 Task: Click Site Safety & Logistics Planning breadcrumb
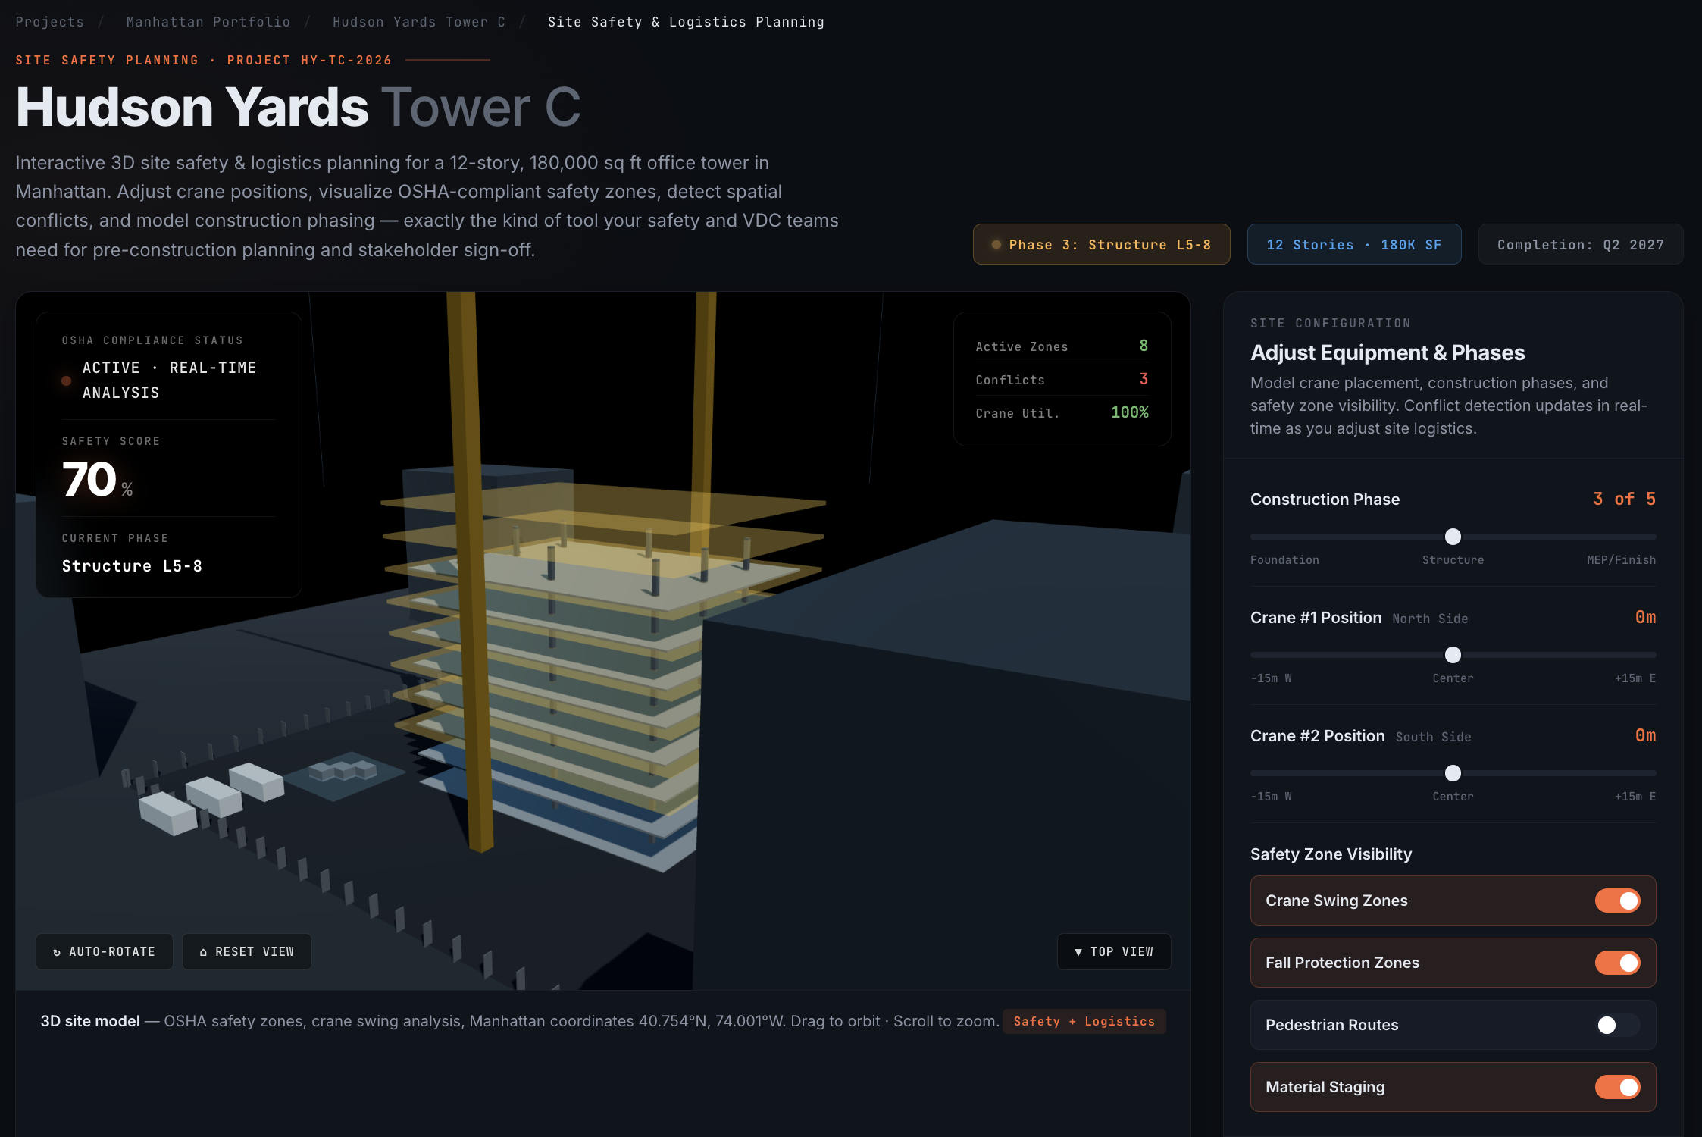pos(686,22)
